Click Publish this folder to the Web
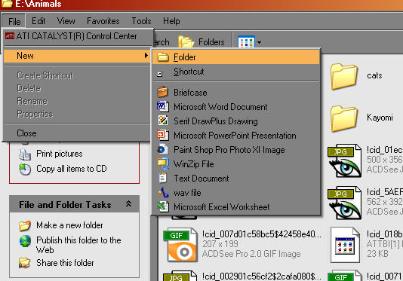The width and height of the screenshot is (403, 281). pos(78,245)
